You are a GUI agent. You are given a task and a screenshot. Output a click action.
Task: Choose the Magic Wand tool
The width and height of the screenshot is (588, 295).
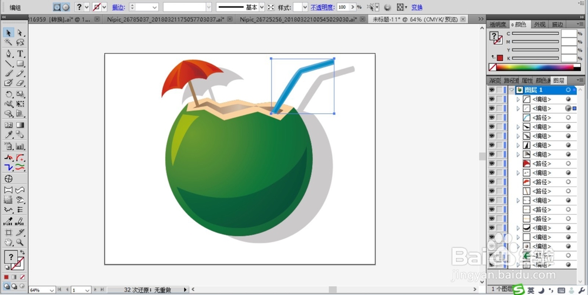pyautogui.click(x=9, y=42)
